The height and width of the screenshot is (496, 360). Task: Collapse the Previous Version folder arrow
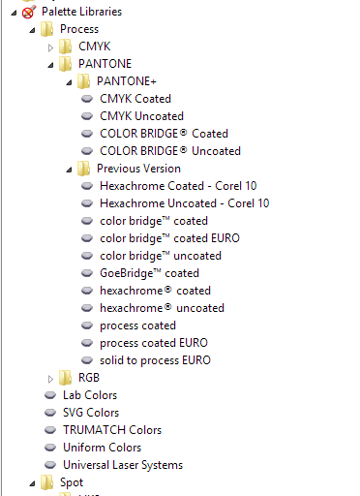69,170
